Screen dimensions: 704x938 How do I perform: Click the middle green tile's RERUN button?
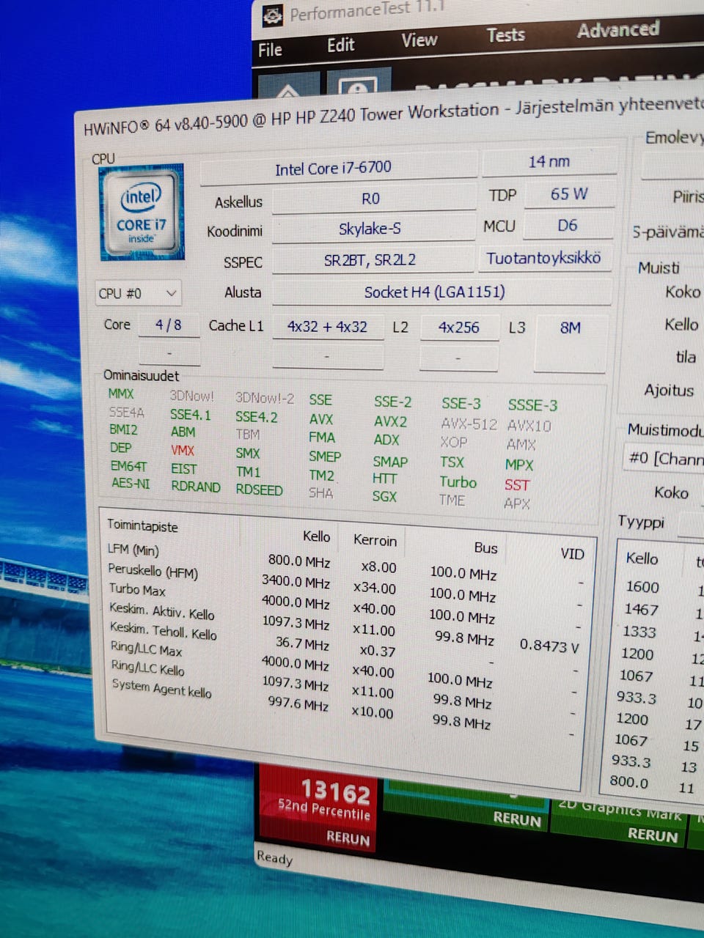(517, 819)
